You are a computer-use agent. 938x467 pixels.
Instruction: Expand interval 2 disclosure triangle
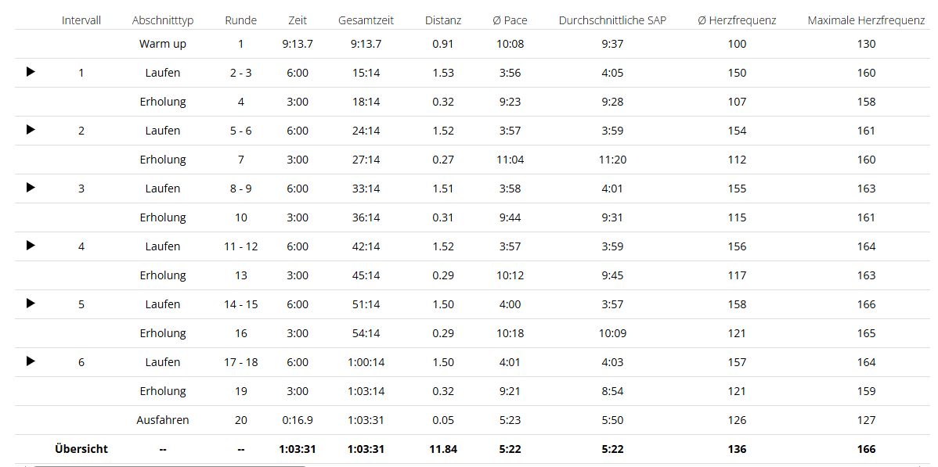point(31,130)
